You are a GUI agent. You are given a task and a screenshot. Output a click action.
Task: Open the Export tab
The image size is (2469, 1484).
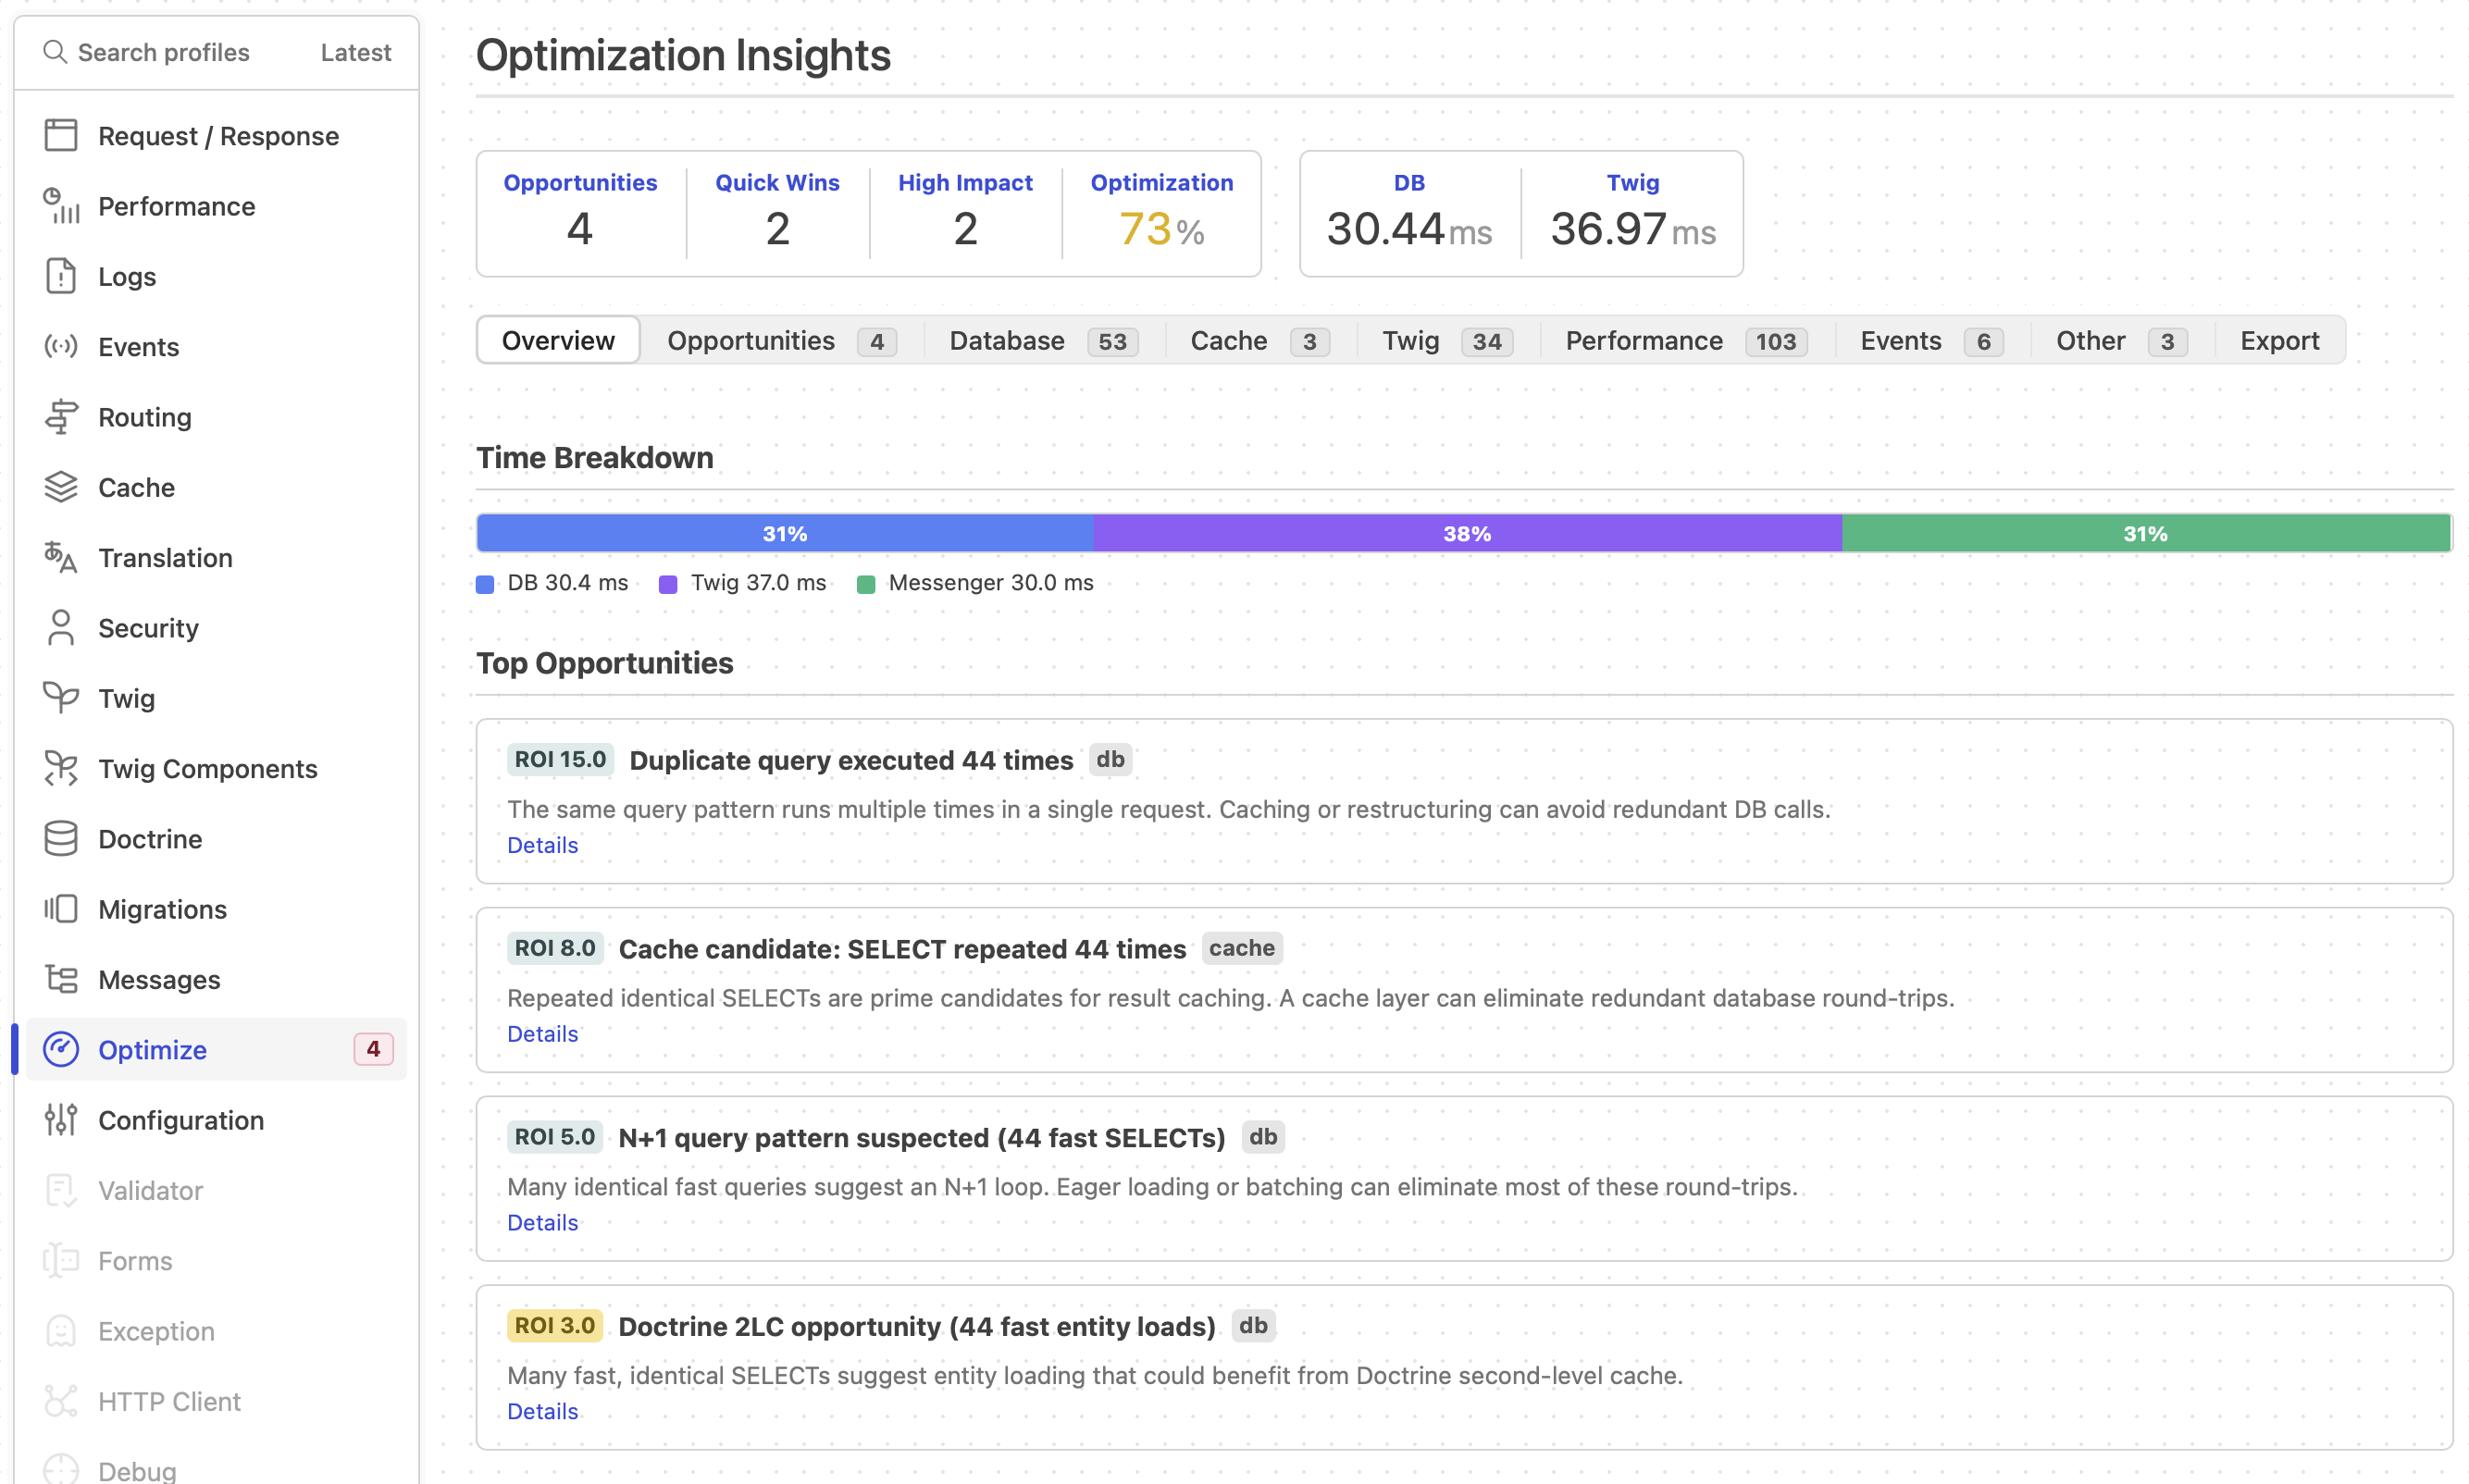(x=2280, y=340)
